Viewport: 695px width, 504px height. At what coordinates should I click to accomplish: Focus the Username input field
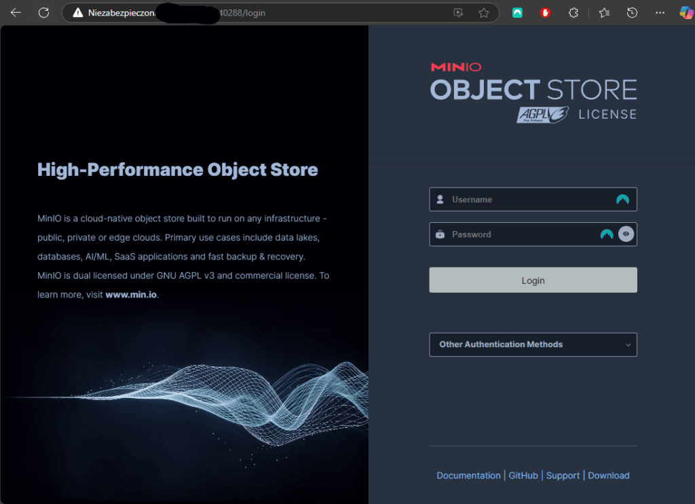[x=533, y=200]
